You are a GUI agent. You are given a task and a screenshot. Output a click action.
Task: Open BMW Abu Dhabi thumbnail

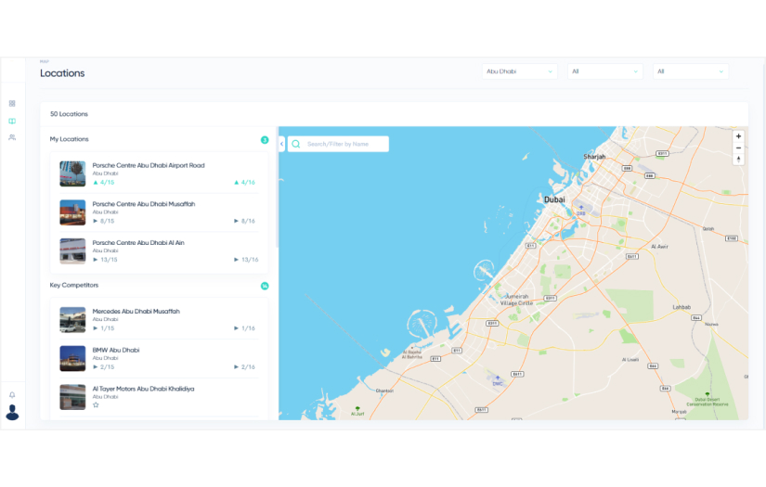click(x=72, y=358)
